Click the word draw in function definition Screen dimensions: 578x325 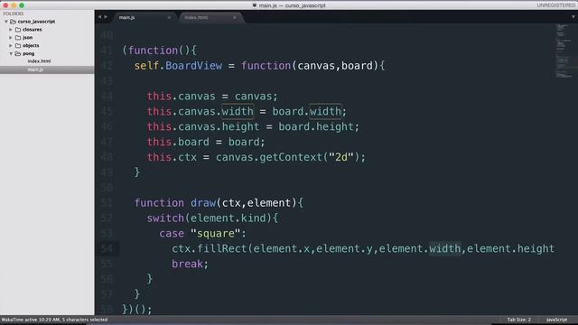click(203, 203)
